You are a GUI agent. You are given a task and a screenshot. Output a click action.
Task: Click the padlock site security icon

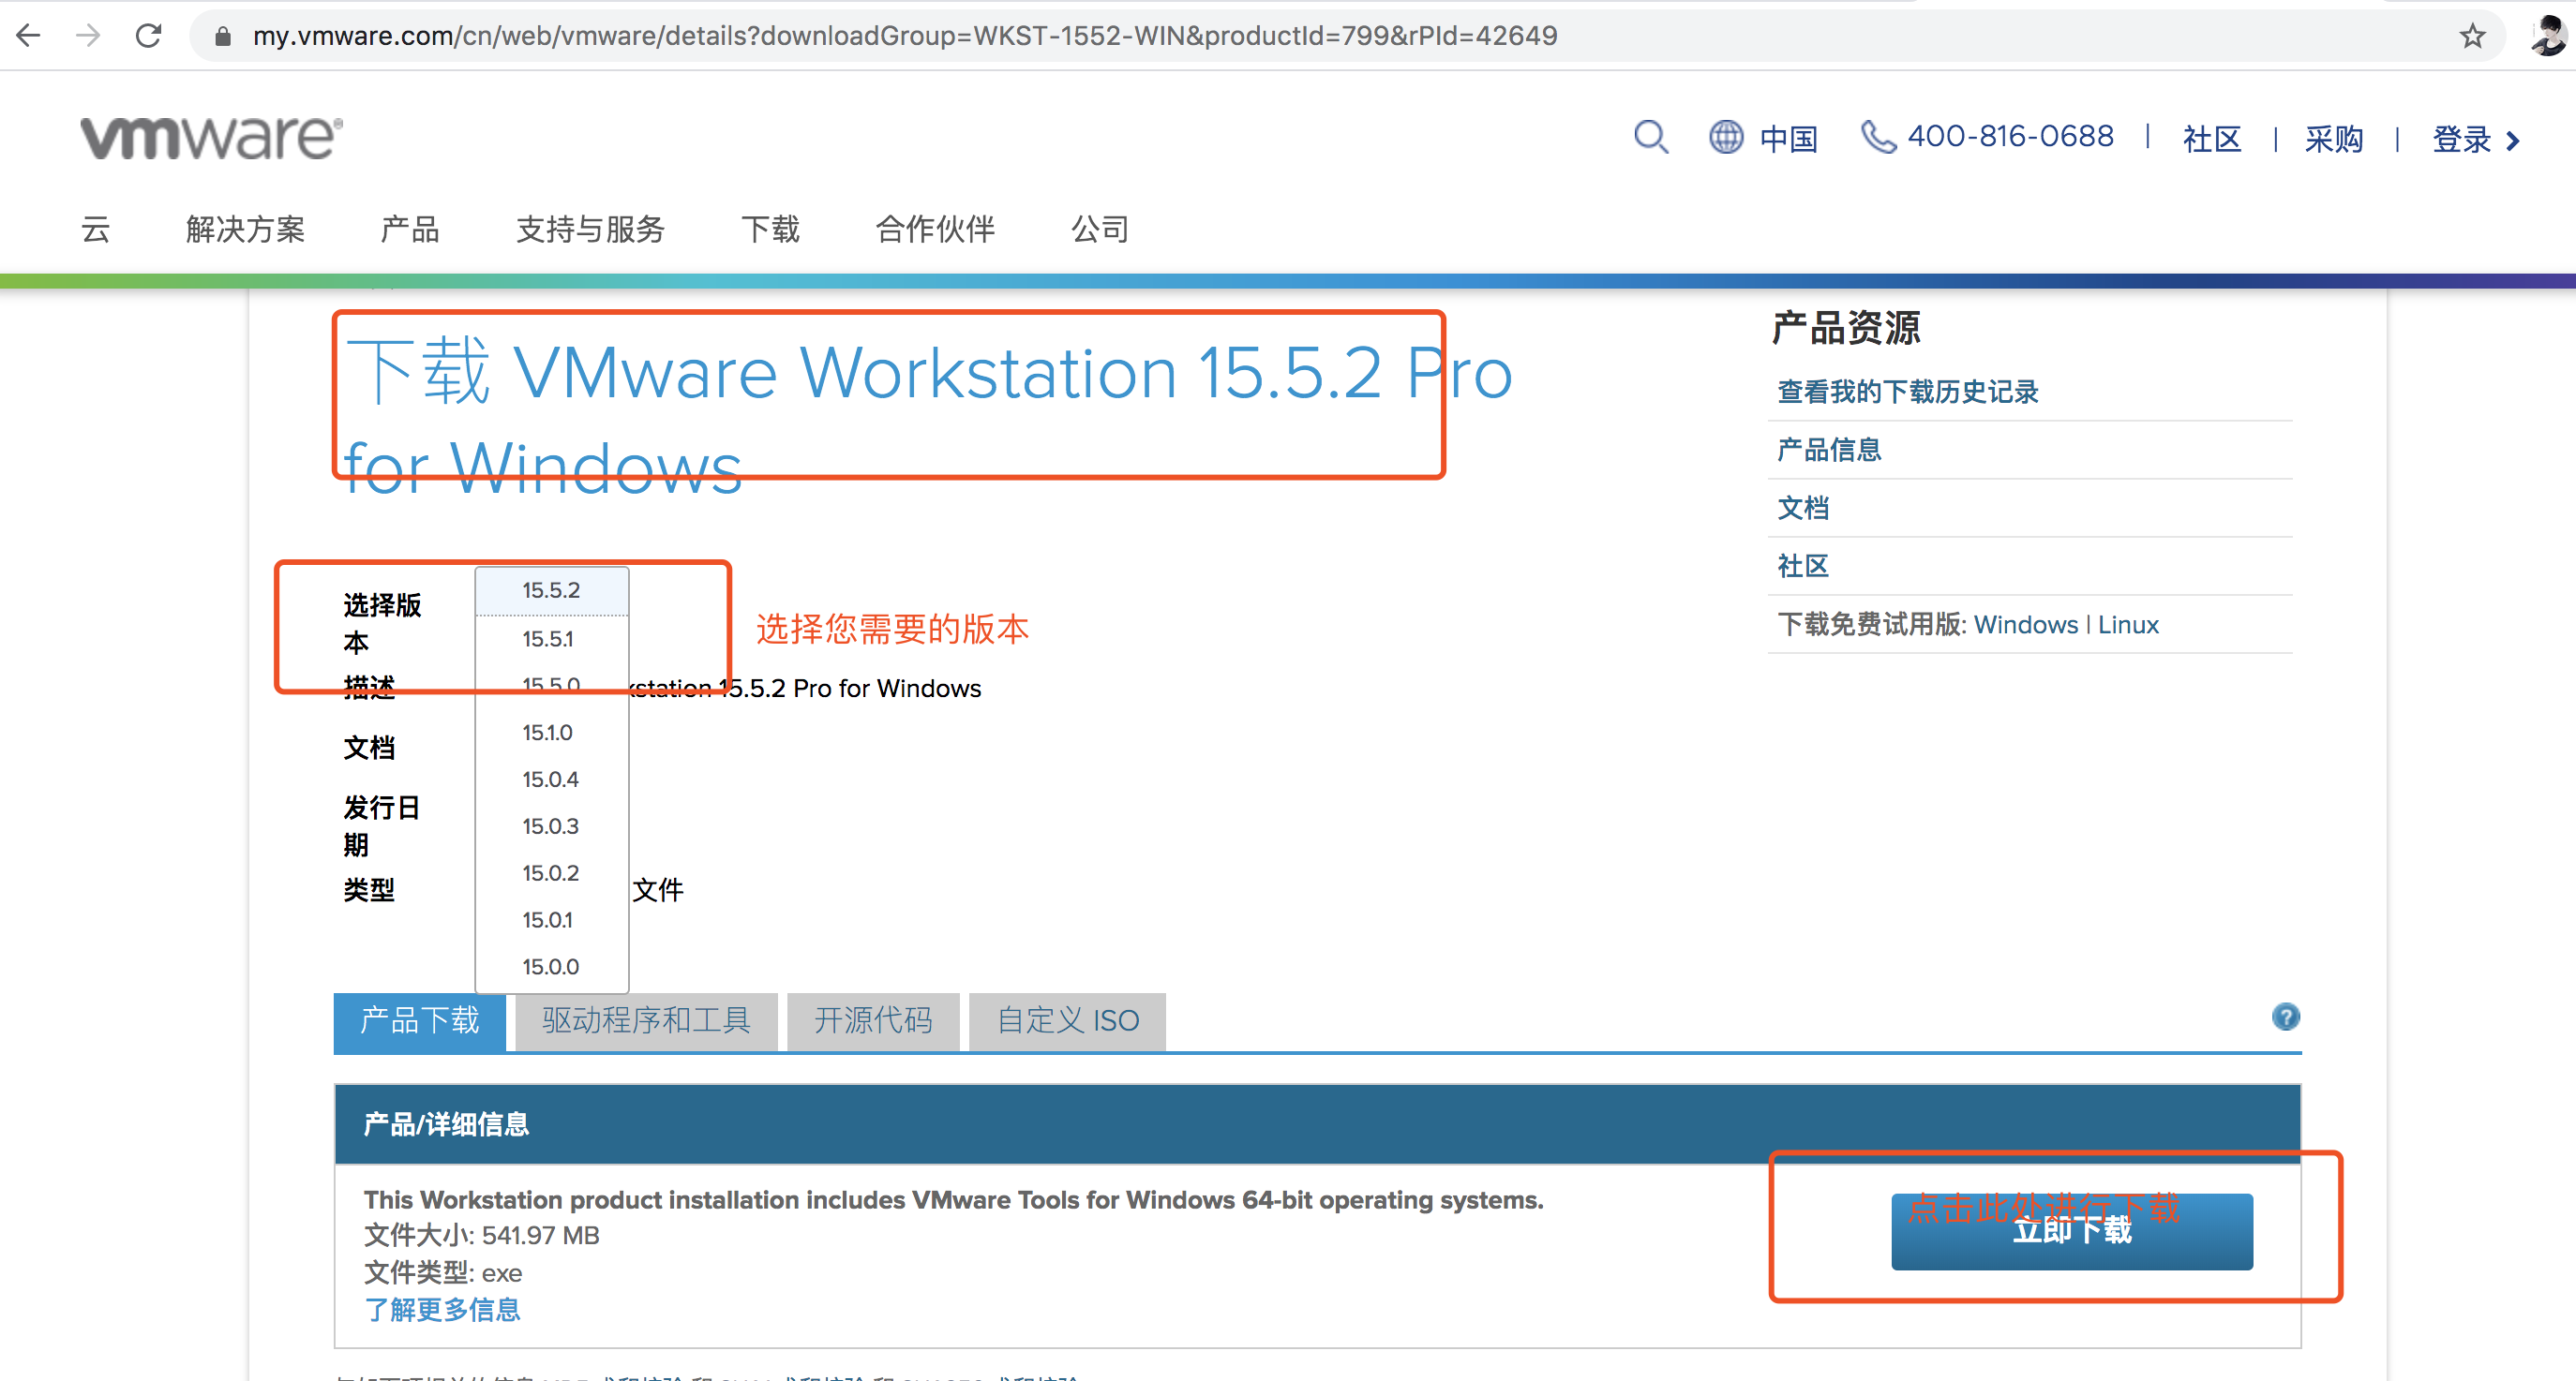[x=223, y=37]
